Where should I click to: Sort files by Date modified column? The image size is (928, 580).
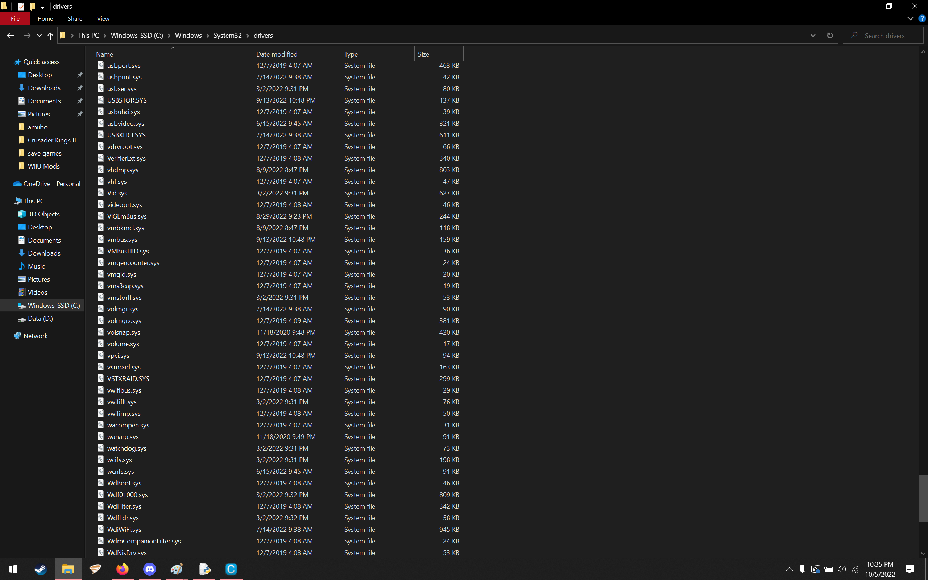point(277,54)
